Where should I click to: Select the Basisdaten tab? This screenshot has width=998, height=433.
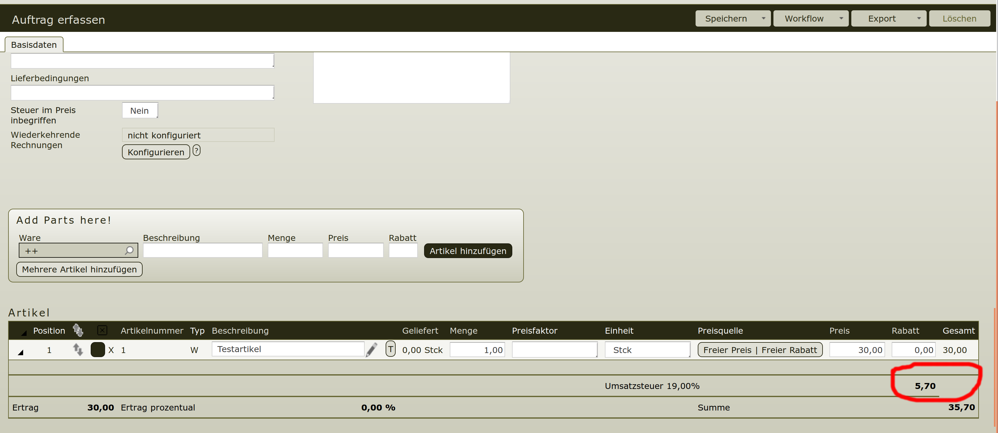(x=34, y=44)
